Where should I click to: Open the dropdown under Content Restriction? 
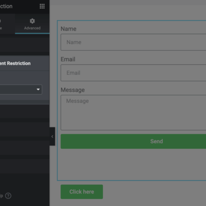21,90
